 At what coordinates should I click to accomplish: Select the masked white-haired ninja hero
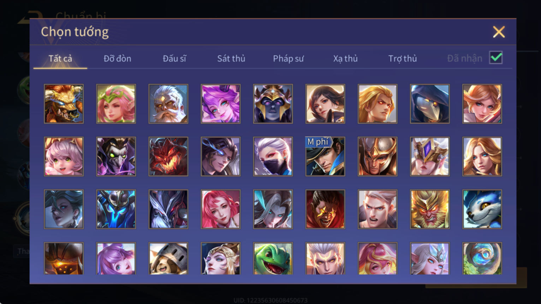273,157
